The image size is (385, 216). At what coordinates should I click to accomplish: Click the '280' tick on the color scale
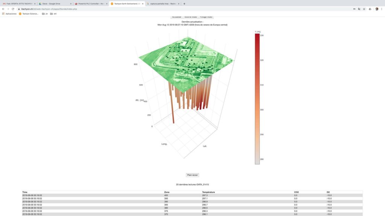pos(262,159)
